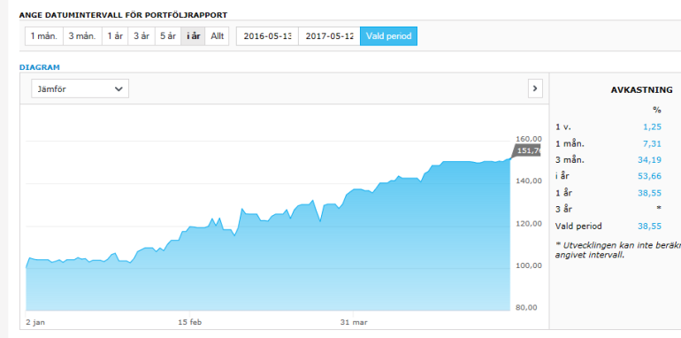The image size is (681, 338).
Task: Click the right chevron arrow icon above chart
Action: [535, 88]
